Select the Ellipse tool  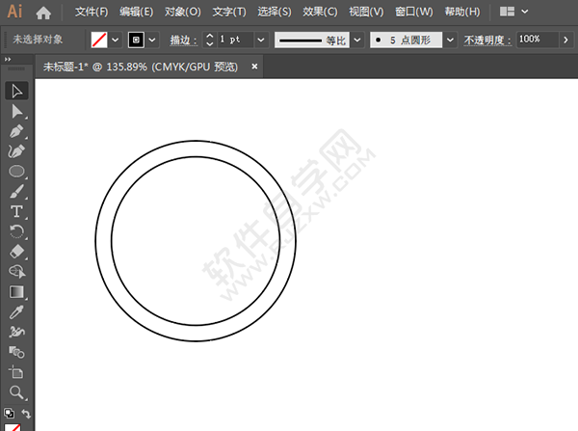coord(16,172)
